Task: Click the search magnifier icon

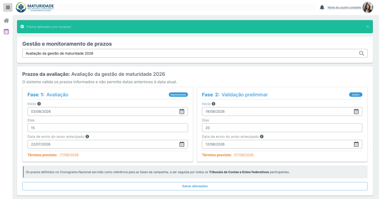Action: tap(361, 53)
